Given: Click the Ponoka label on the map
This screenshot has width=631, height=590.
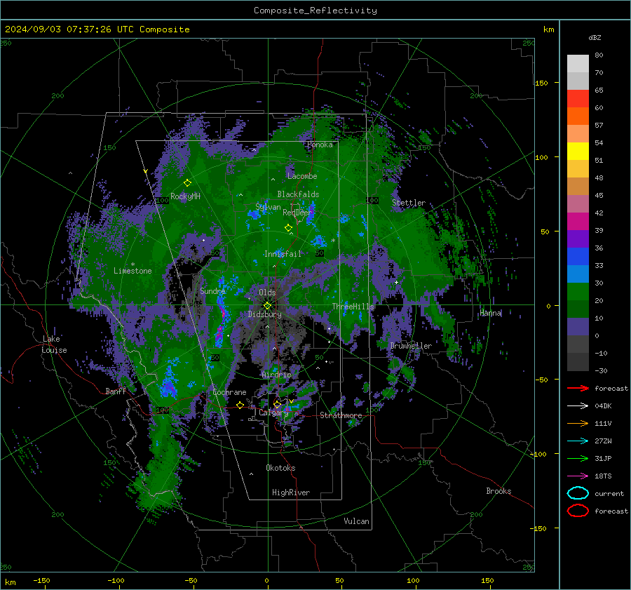Looking at the screenshot, I should (320, 145).
